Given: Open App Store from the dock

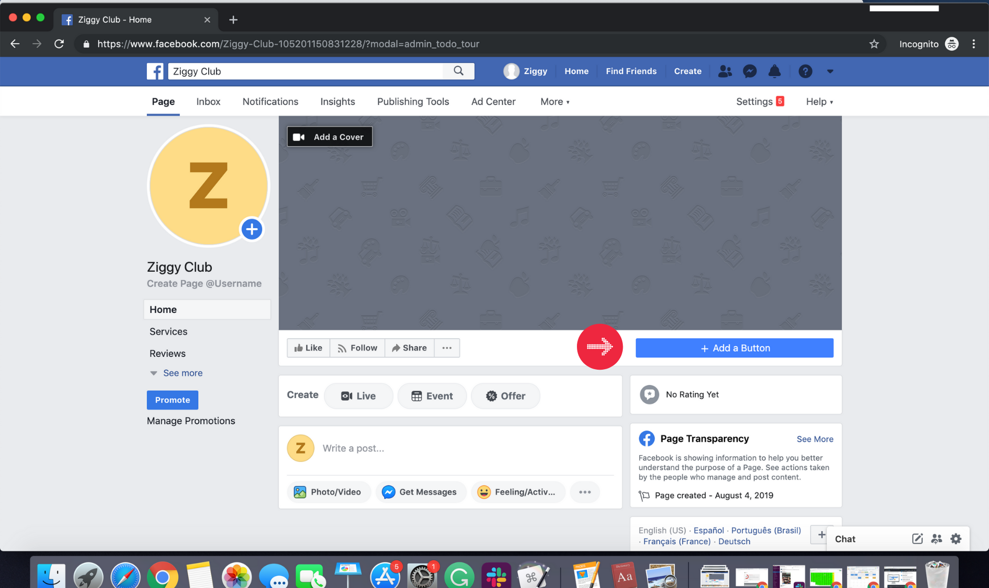Looking at the screenshot, I should click(x=385, y=576).
